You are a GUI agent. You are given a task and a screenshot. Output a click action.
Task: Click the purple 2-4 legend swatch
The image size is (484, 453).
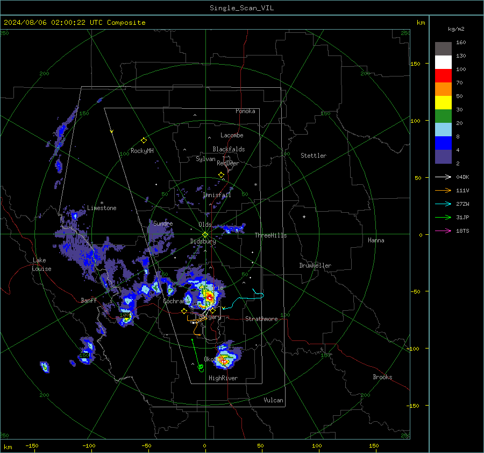coord(443,156)
